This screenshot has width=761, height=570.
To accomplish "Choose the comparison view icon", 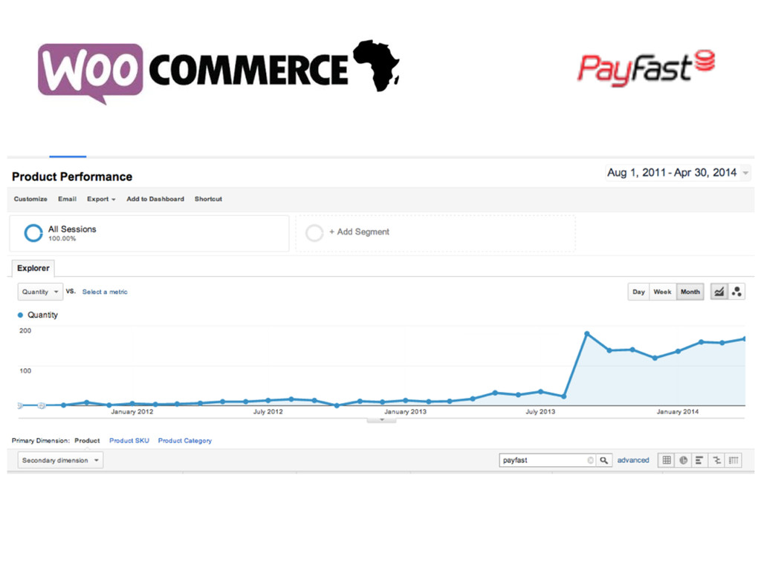I will pos(716,460).
